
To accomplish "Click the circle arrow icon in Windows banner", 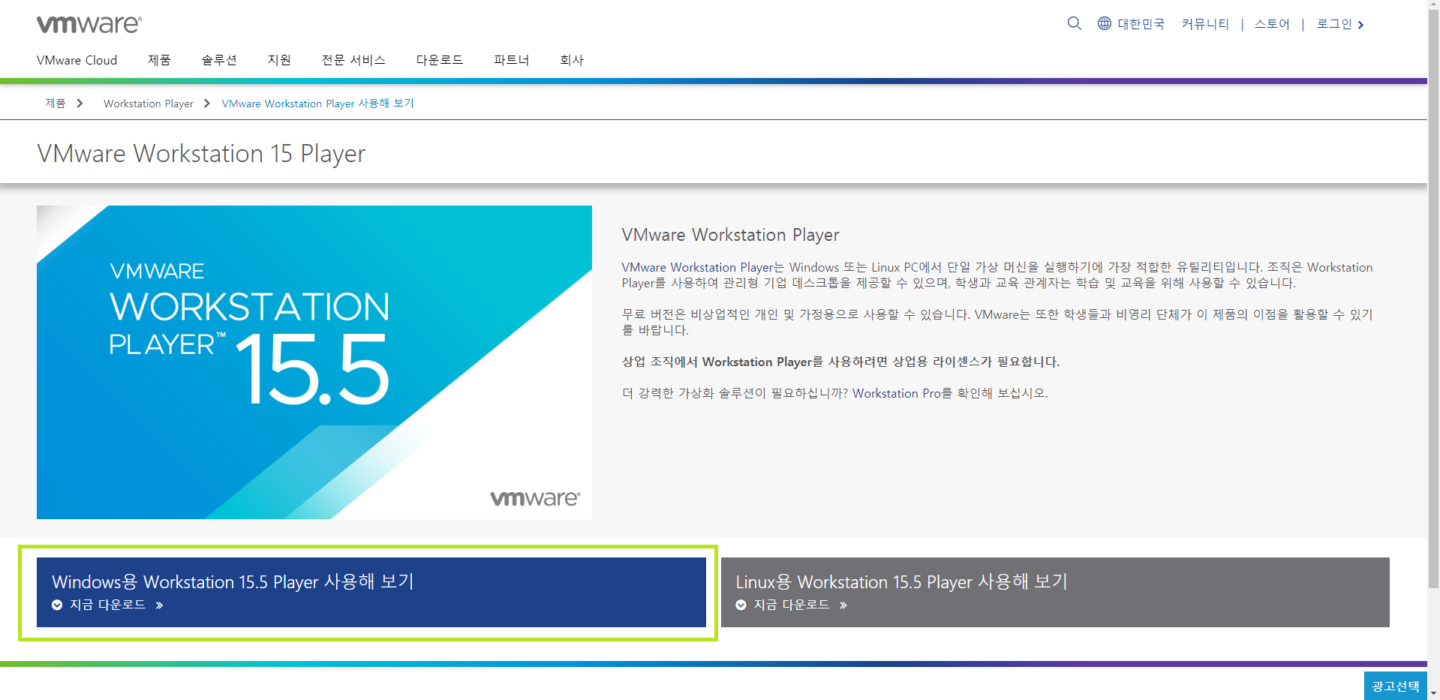I will tap(57, 605).
